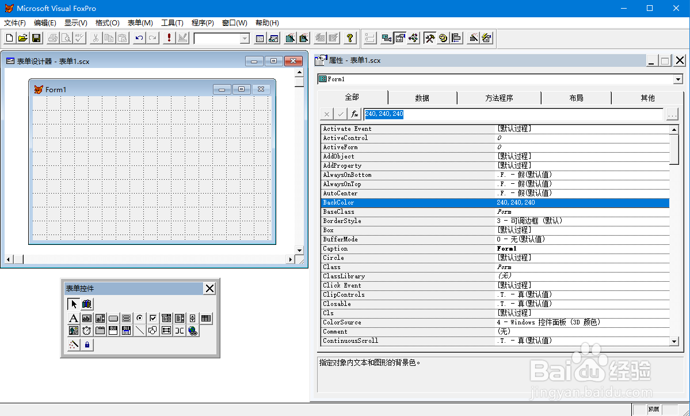Click the 240,240,240 property value field
690x416 pixels.
(x=513, y=114)
